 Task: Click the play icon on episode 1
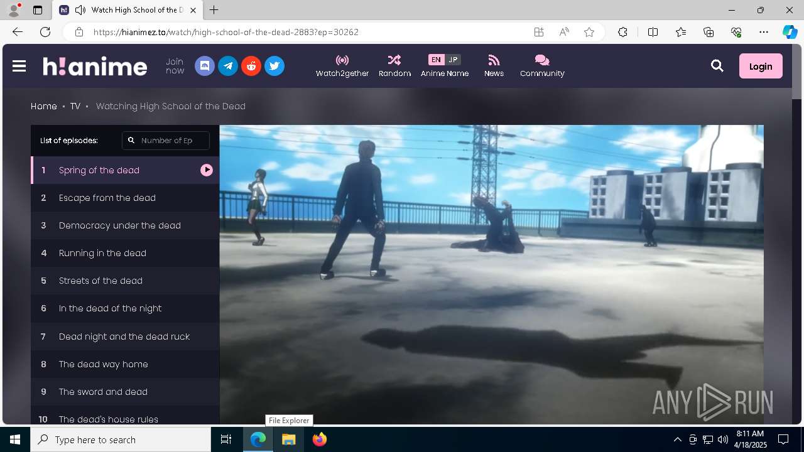click(207, 170)
